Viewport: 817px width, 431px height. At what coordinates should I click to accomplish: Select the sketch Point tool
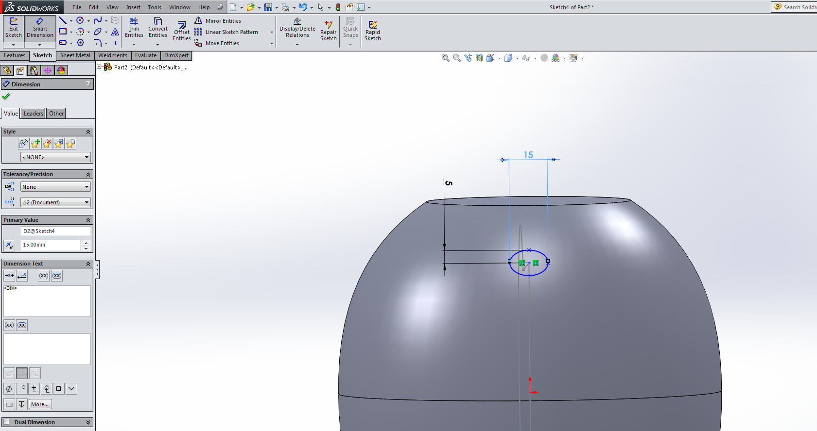[x=115, y=43]
